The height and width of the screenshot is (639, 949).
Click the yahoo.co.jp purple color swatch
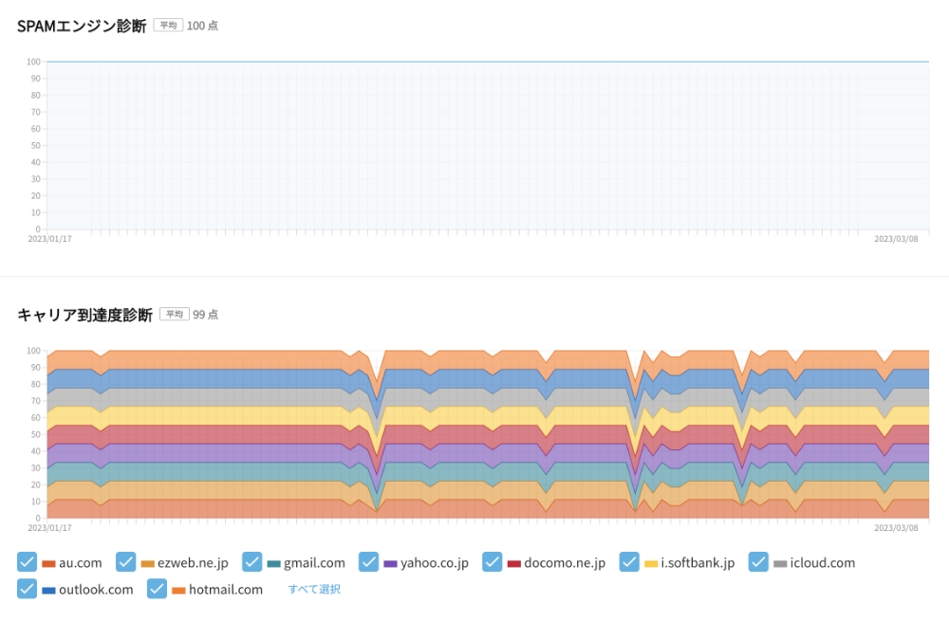[x=390, y=563]
